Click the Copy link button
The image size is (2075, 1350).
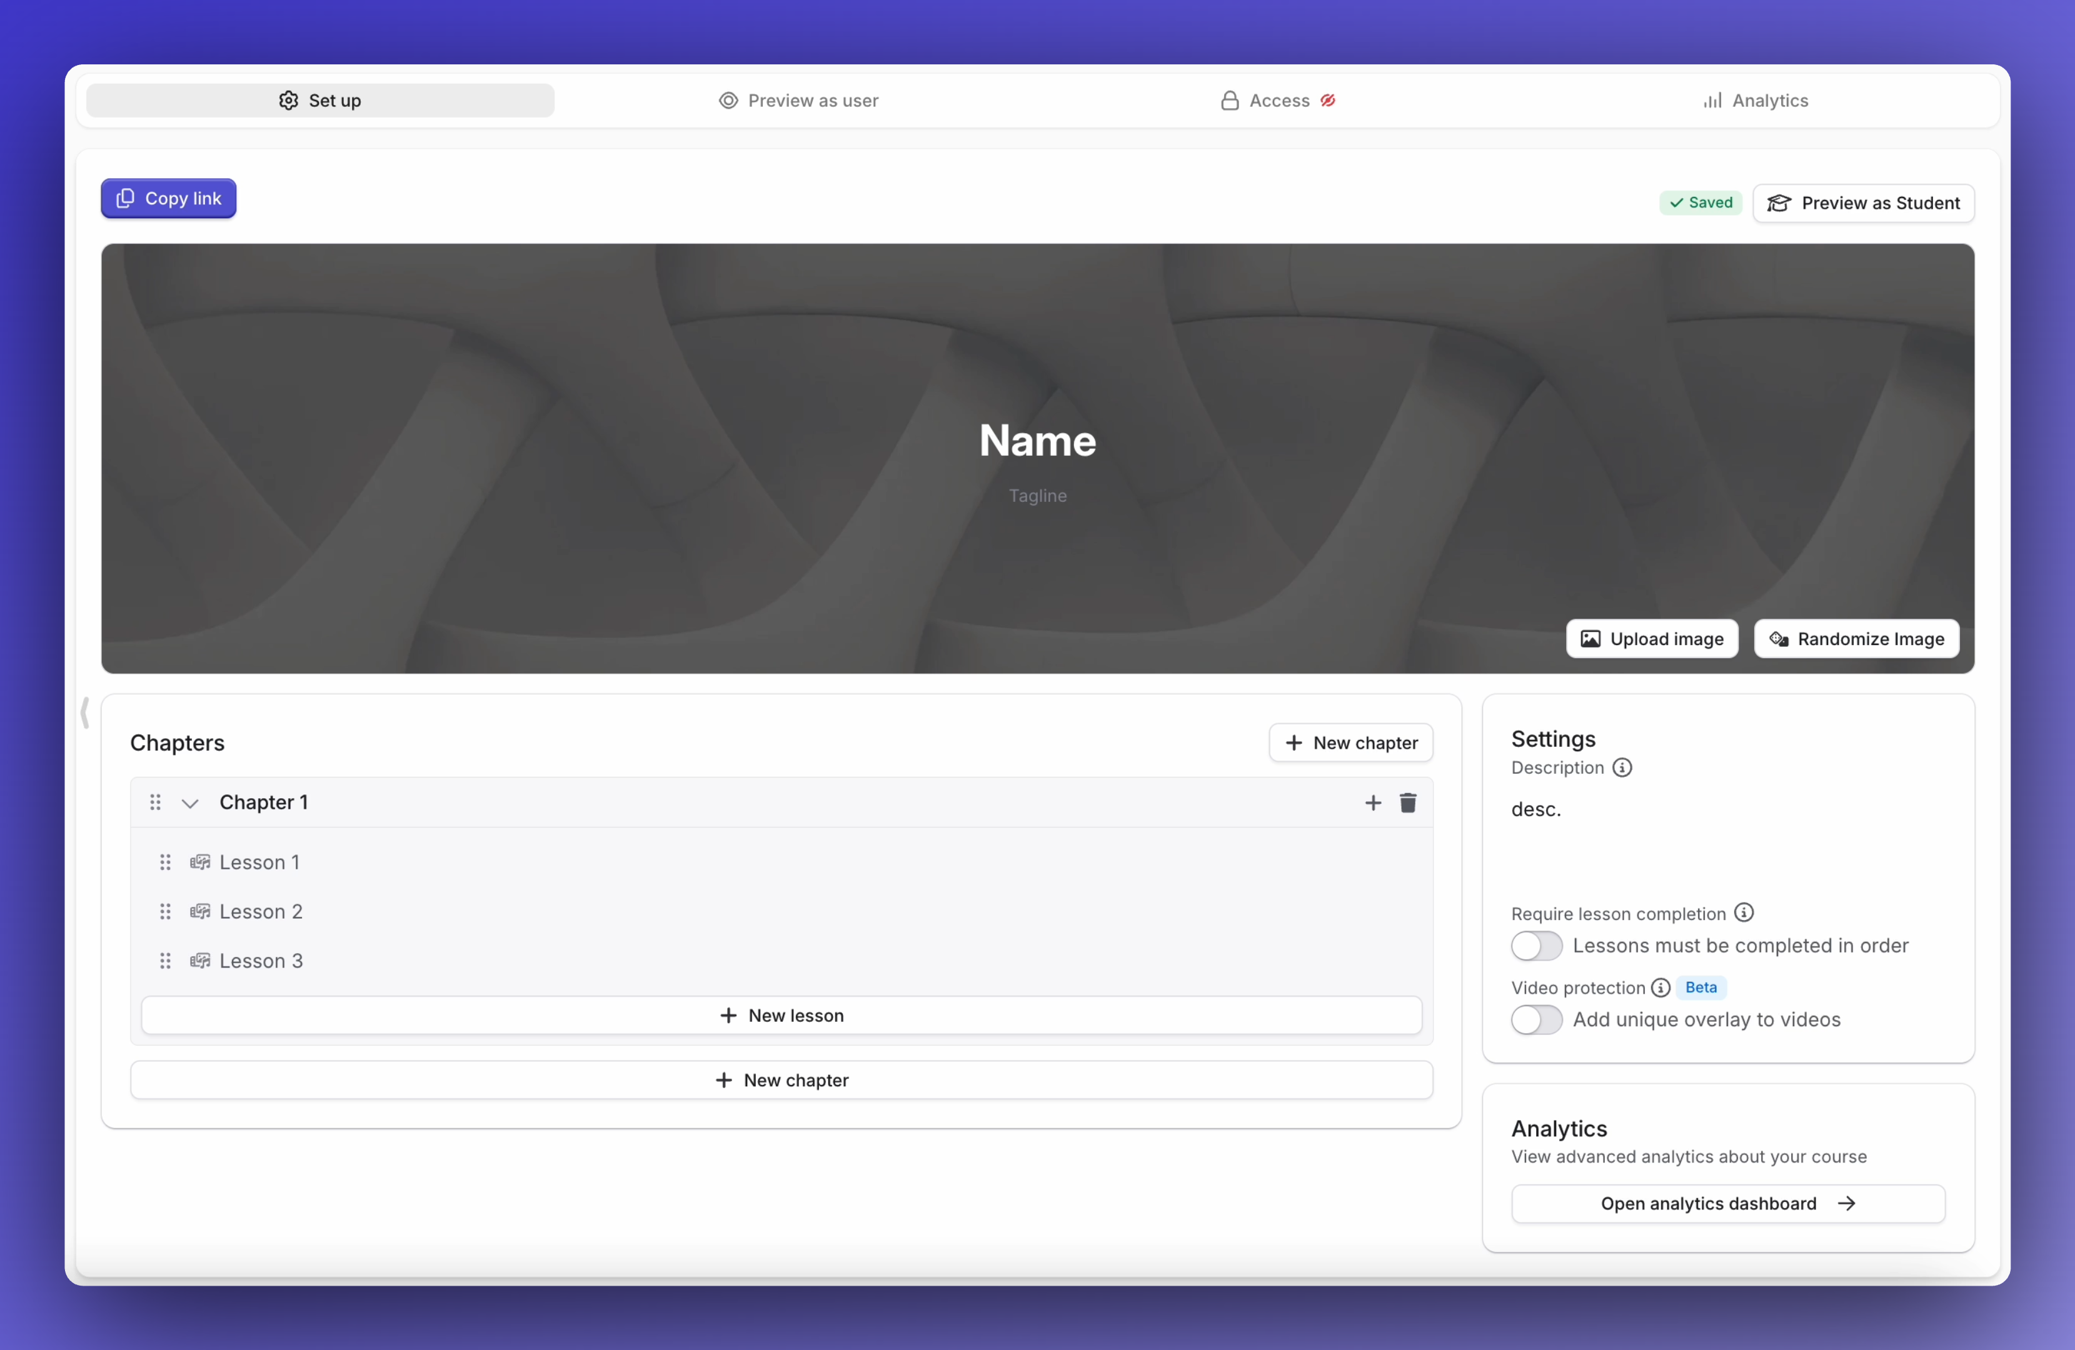168,198
